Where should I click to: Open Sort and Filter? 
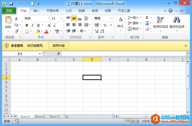[x=160, y=23]
